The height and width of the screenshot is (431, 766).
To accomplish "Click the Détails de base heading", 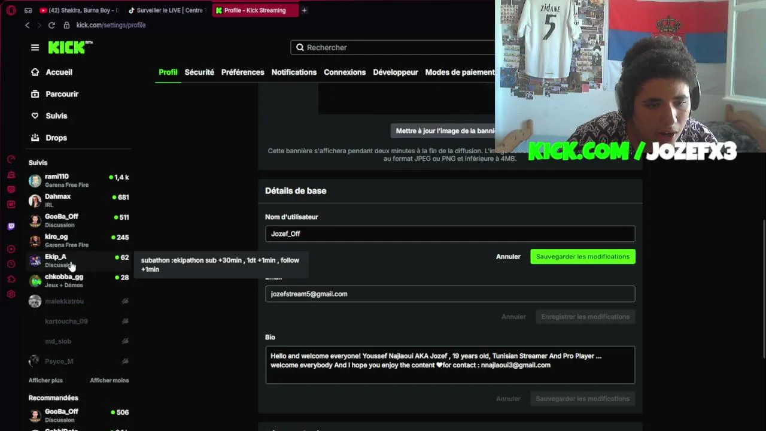I will pyautogui.click(x=296, y=190).
